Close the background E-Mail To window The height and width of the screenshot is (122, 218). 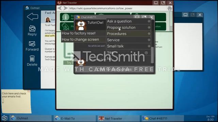[x=200, y=15]
